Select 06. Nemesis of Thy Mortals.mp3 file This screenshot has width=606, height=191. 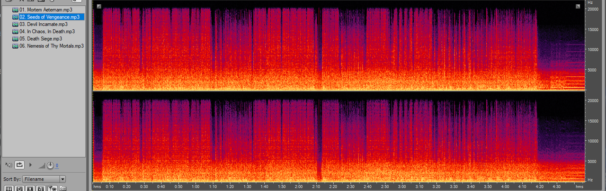pyautogui.click(x=52, y=46)
